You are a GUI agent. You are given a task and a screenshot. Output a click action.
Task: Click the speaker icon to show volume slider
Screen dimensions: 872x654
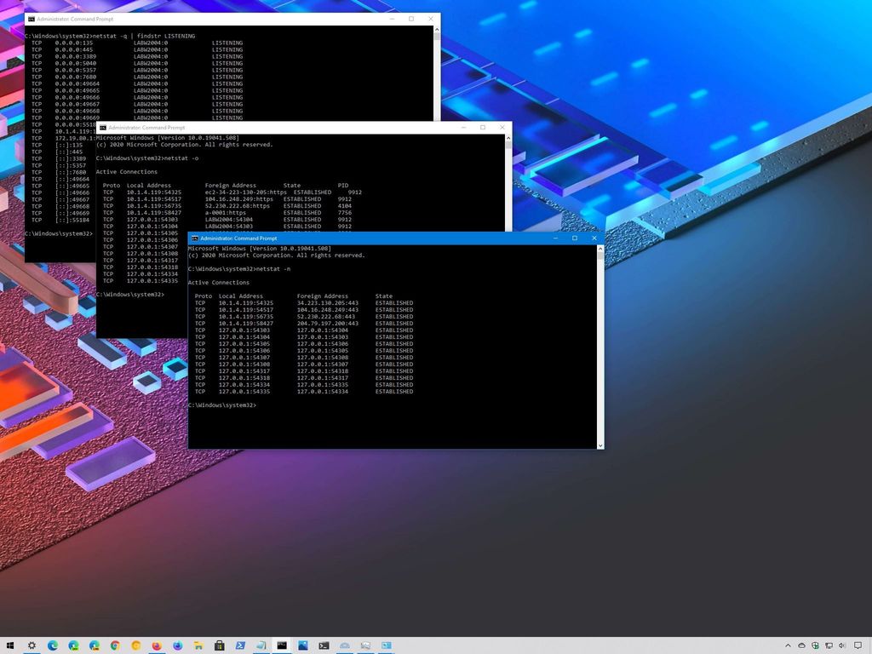tap(843, 645)
